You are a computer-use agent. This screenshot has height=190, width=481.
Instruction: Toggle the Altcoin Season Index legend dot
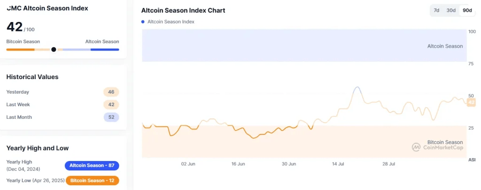tap(143, 22)
